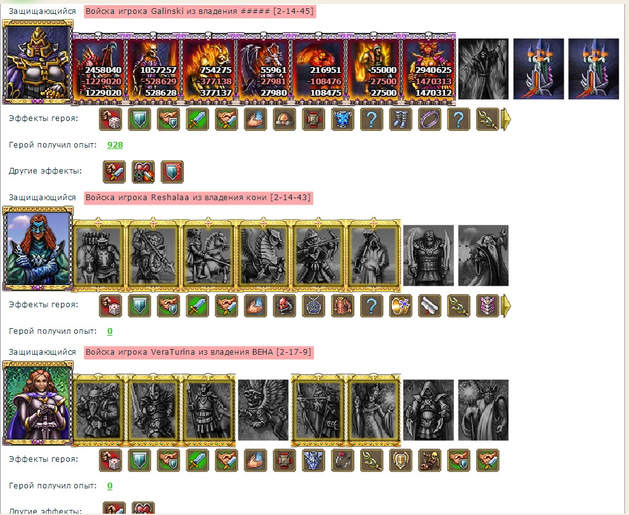This screenshot has height=515, width=629.
Task: Select the purple ring artifact icon for Galinski
Action: tap(430, 119)
